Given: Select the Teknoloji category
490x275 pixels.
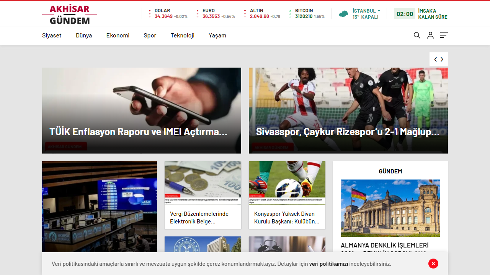Looking at the screenshot, I should pos(182,35).
